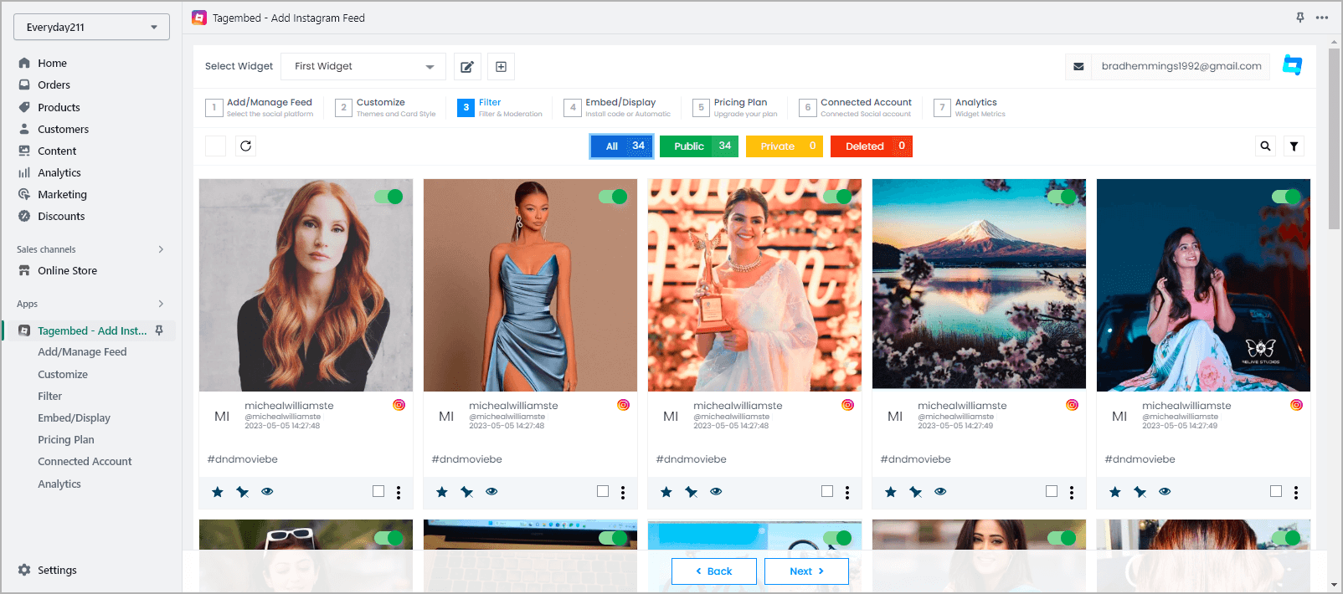Viewport: 1343px width, 594px height.
Task: Star the mountain lake post
Action: pyautogui.click(x=891, y=492)
